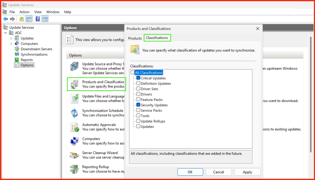This screenshot has height=180, width=315.
Task: Click the blue Help question mark icon
Action: (x=38, y=19)
